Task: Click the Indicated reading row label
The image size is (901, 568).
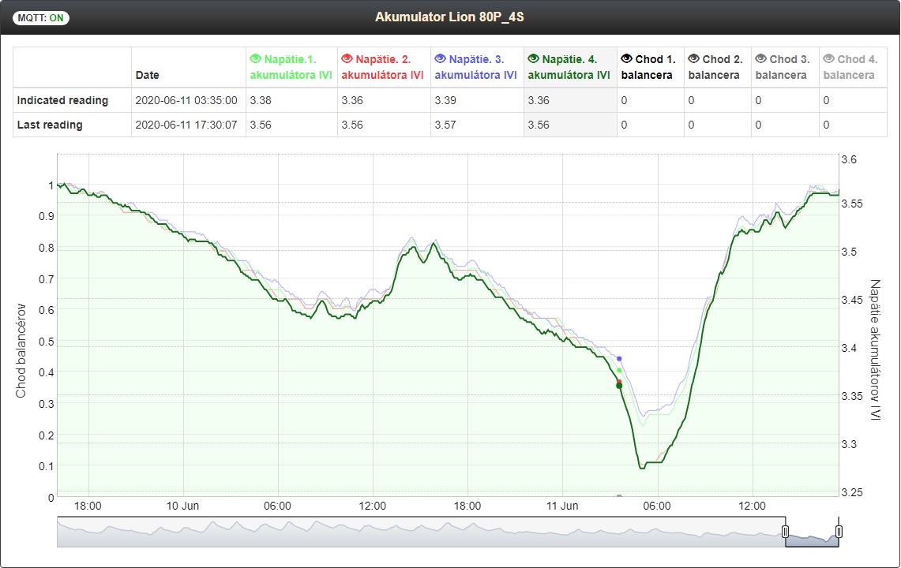Action: pos(62,100)
